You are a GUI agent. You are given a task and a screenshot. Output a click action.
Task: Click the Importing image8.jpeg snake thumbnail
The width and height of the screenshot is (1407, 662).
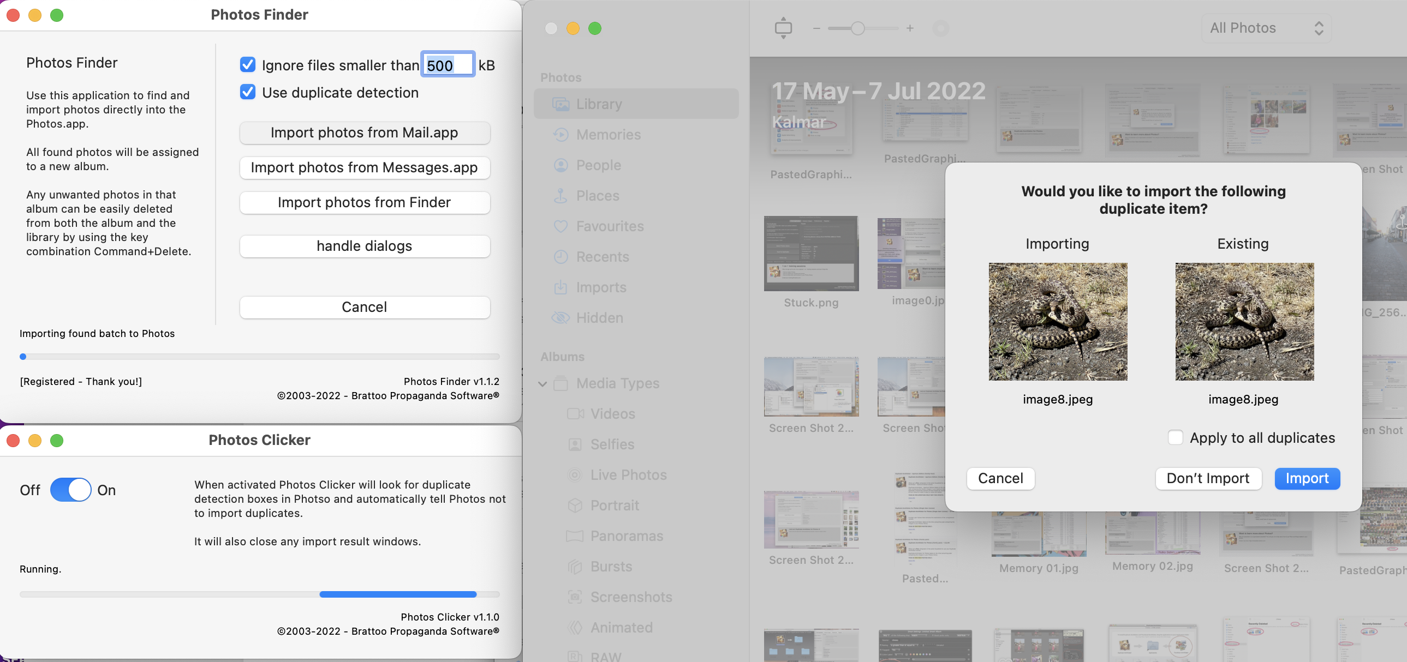1058,321
